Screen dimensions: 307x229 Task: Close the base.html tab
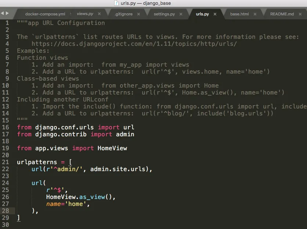click(x=255, y=14)
